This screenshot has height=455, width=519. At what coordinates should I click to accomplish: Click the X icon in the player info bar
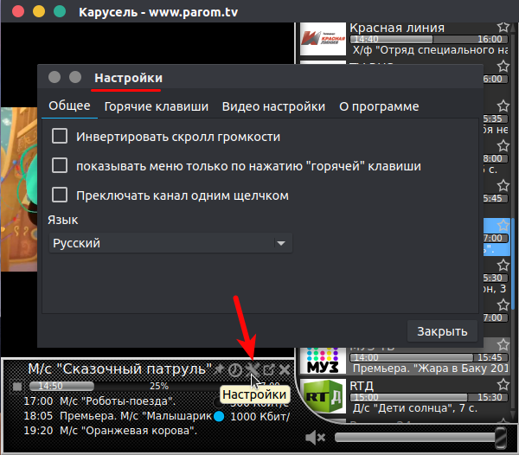click(x=285, y=369)
